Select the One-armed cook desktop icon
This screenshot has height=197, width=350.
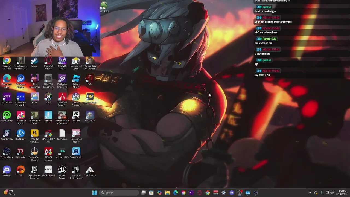76,63
